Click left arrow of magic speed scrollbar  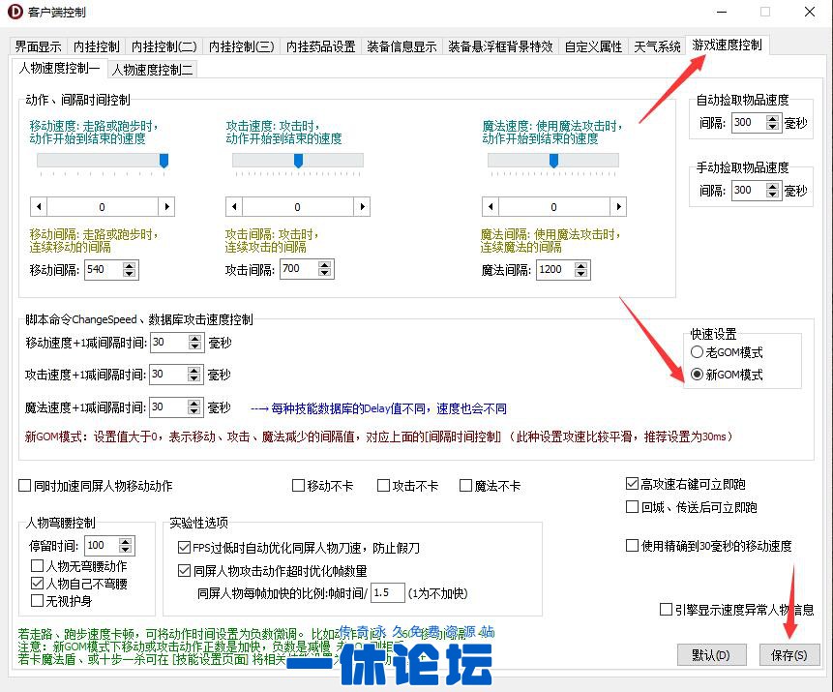(x=491, y=207)
